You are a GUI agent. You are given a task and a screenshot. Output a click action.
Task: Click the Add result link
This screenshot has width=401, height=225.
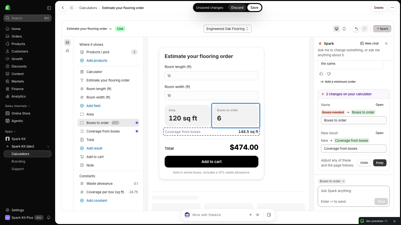pos(94,148)
